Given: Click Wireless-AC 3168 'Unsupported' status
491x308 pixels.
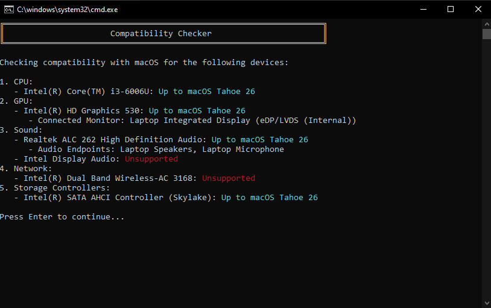Looking at the screenshot, I should pyautogui.click(x=229, y=178).
